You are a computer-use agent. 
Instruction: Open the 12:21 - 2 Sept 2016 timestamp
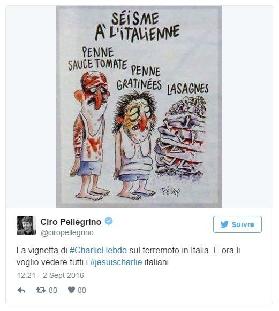click(50, 275)
